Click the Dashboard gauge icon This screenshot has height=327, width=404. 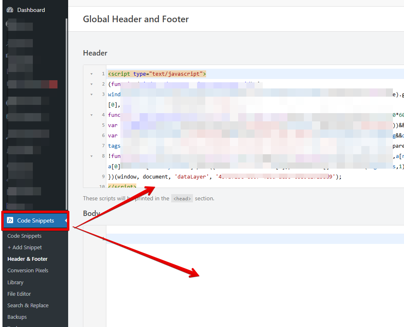(x=10, y=10)
